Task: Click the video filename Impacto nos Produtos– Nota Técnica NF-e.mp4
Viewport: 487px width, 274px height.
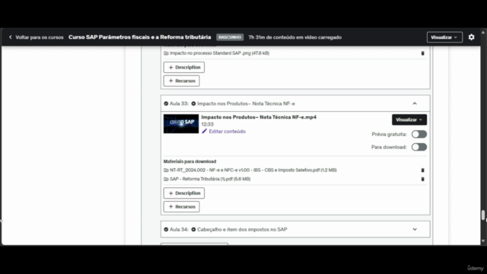Action: pyautogui.click(x=259, y=117)
